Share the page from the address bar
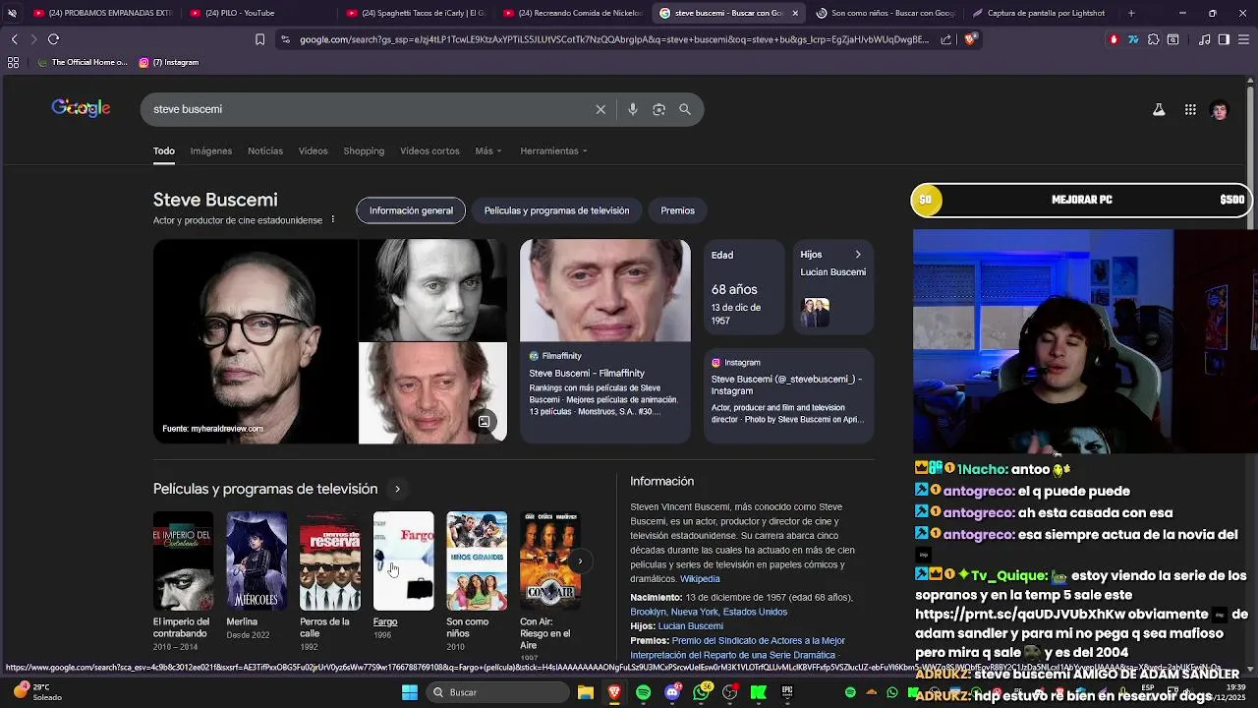 coord(945,39)
